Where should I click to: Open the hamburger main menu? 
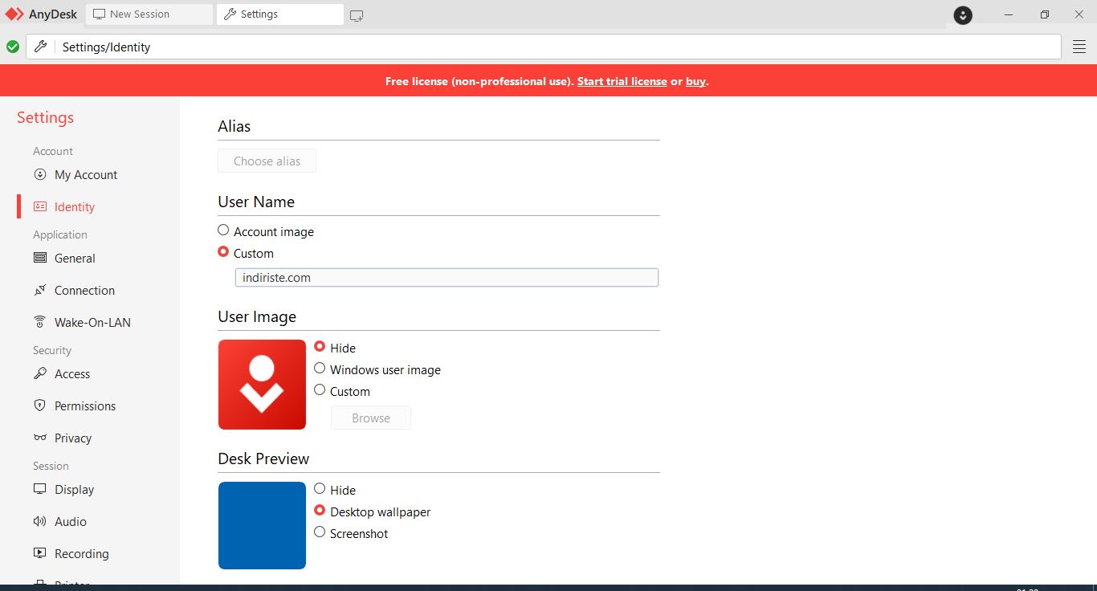coord(1079,47)
